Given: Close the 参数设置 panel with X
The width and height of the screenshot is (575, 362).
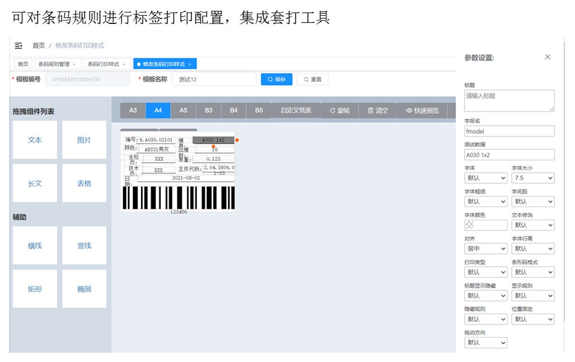Looking at the screenshot, I should (548, 57).
